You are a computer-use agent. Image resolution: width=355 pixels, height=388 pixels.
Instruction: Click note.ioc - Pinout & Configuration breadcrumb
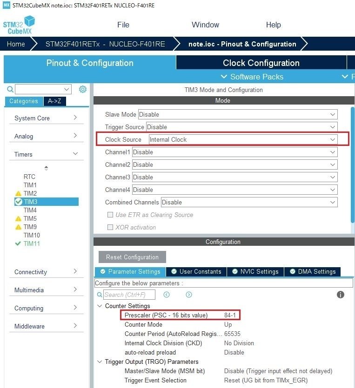pos(242,44)
